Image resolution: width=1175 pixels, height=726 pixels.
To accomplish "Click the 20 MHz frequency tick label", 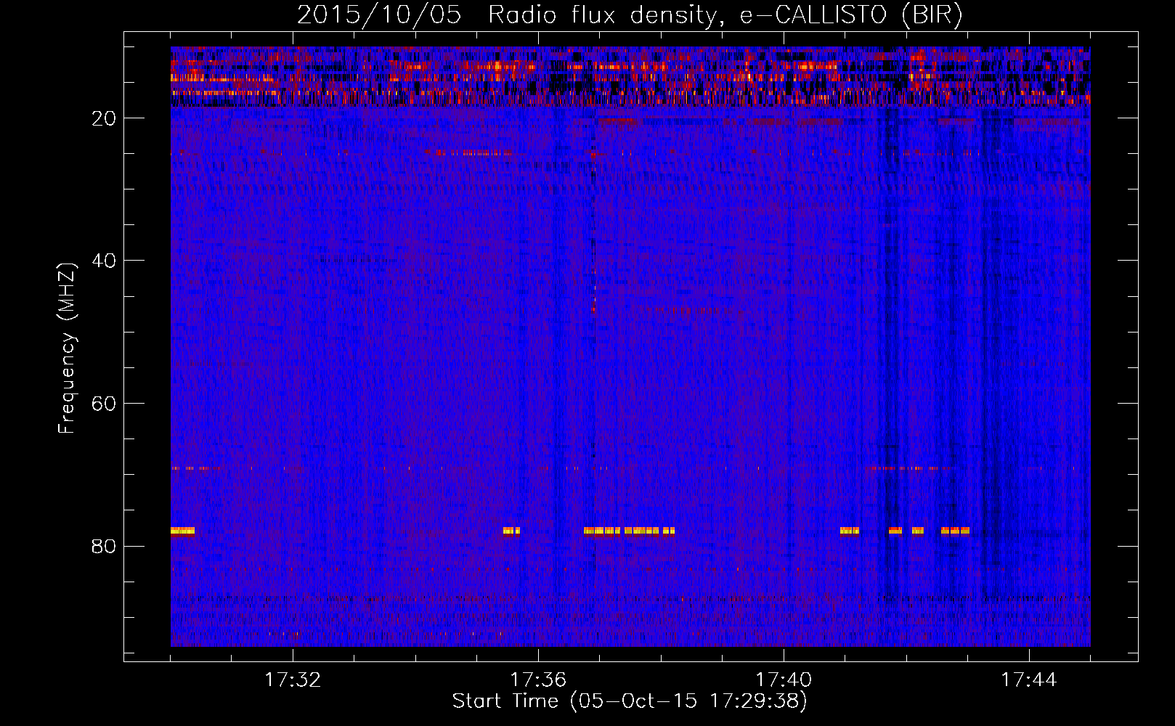I will click(105, 118).
